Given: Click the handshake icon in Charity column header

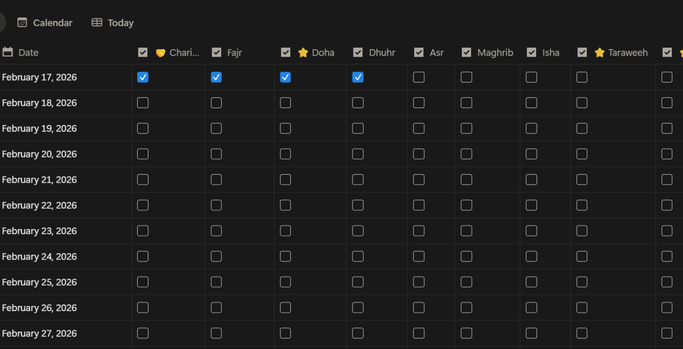Looking at the screenshot, I should [x=161, y=53].
